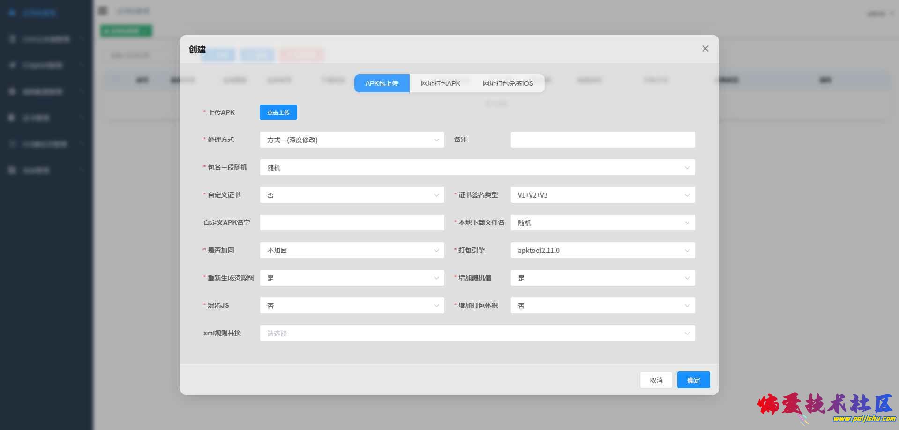899x430 pixels.
Task: Open the 本地下载文件名 dropdown
Action: click(602, 222)
